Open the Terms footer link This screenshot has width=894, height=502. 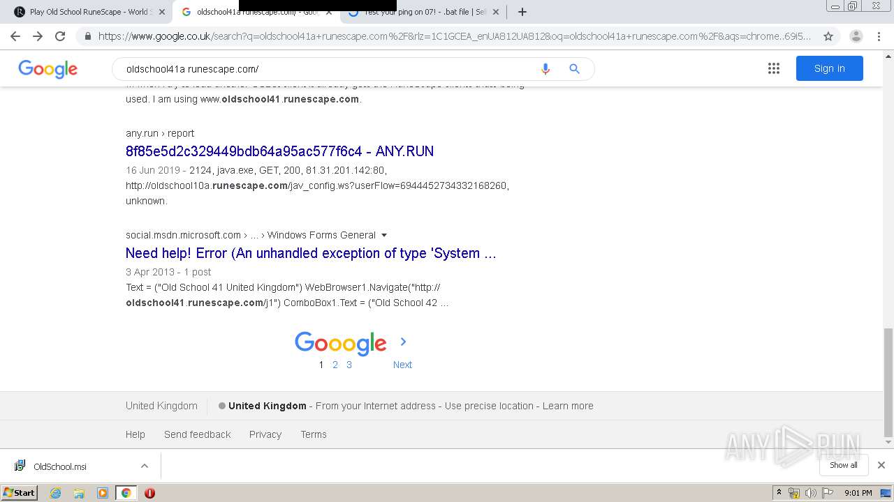click(314, 434)
